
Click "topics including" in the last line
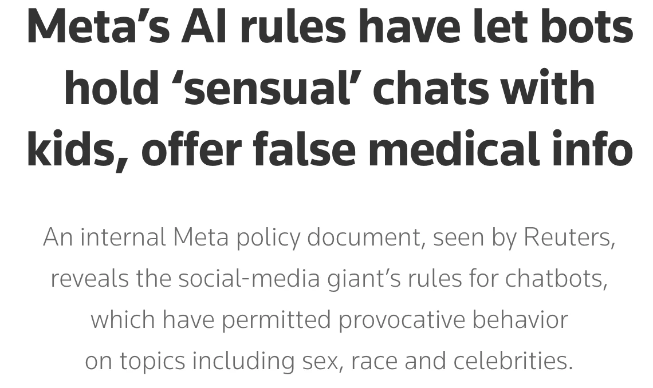(x=207, y=361)
